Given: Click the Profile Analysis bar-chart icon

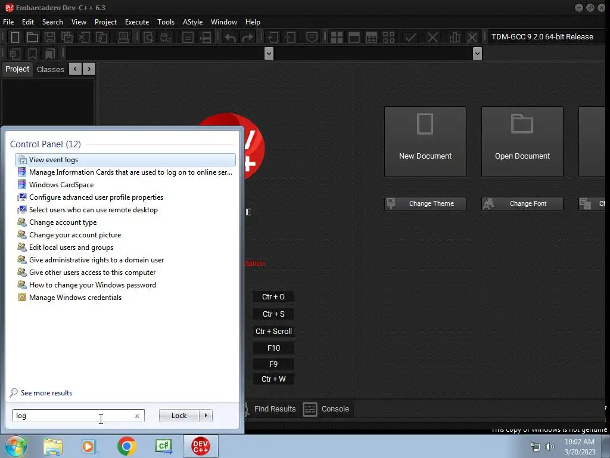Looking at the screenshot, I should (454, 37).
